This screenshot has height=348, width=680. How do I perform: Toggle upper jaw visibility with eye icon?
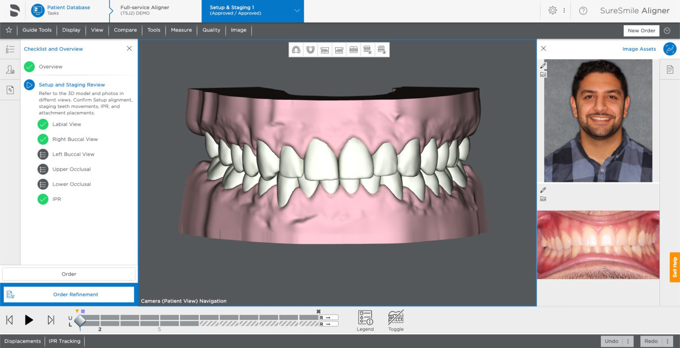pyautogui.click(x=367, y=49)
